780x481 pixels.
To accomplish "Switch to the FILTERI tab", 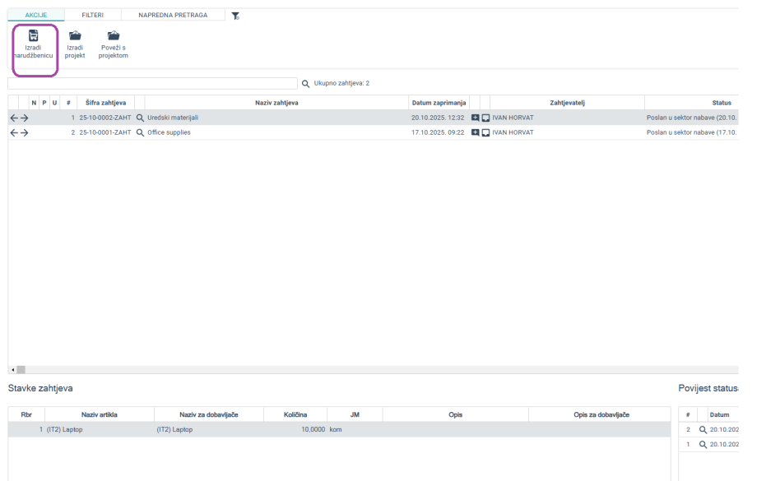I will point(92,15).
